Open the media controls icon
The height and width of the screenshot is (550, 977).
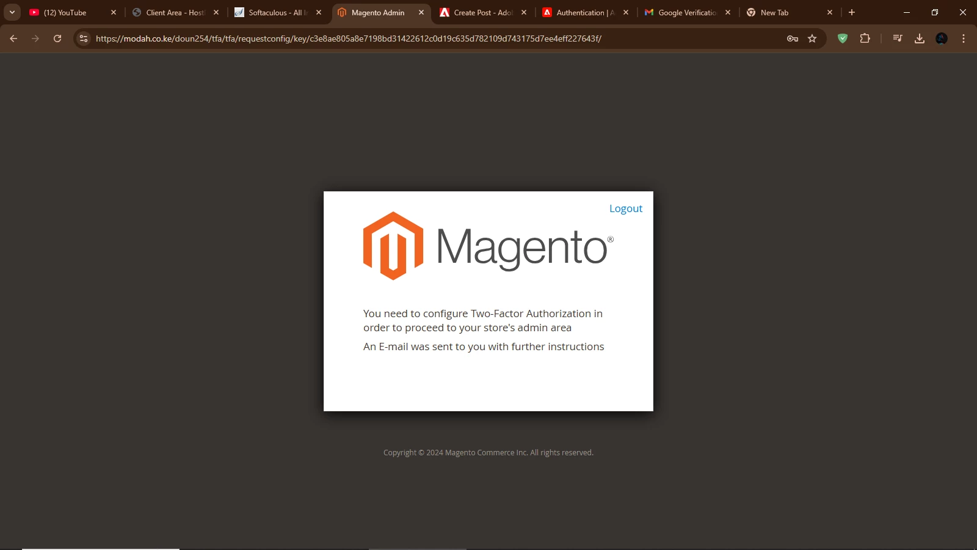coord(898,38)
